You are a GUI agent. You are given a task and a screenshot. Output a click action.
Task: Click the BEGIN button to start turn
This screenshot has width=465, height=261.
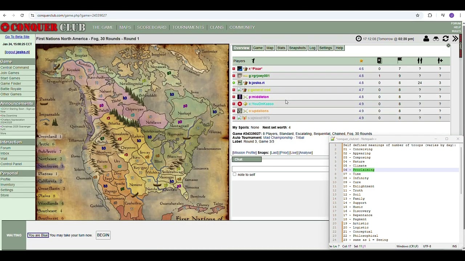coord(103,235)
